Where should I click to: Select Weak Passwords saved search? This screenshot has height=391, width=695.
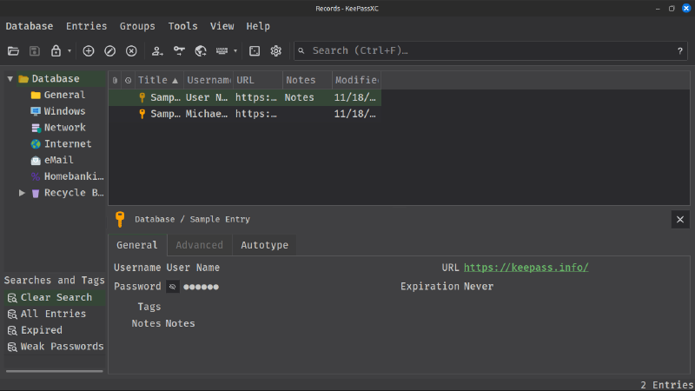point(62,347)
